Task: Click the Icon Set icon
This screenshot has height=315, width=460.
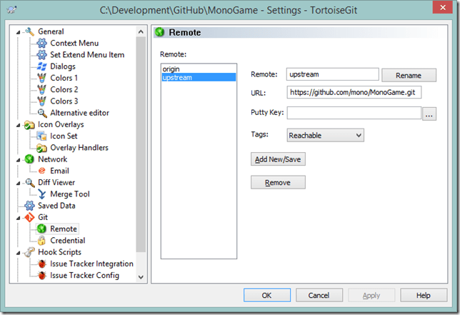Action: click(42, 136)
